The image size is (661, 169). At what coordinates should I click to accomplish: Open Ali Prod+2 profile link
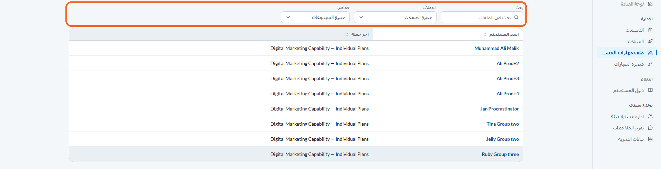(508, 63)
